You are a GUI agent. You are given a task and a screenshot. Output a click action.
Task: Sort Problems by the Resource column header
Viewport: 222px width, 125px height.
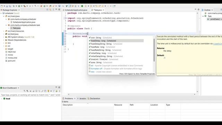[121, 105]
